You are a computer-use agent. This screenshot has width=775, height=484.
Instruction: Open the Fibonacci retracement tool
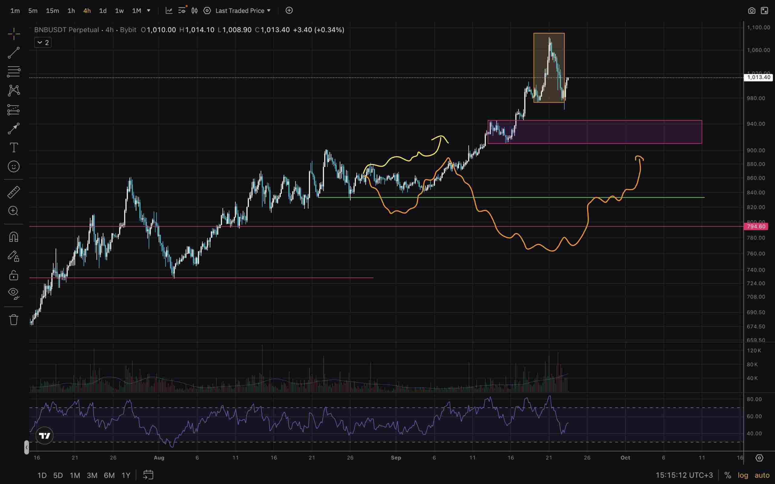13,71
